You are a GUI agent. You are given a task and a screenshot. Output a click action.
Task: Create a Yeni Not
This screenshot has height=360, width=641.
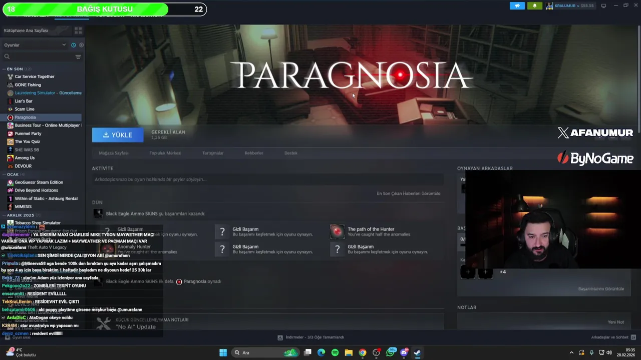click(x=616, y=322)
